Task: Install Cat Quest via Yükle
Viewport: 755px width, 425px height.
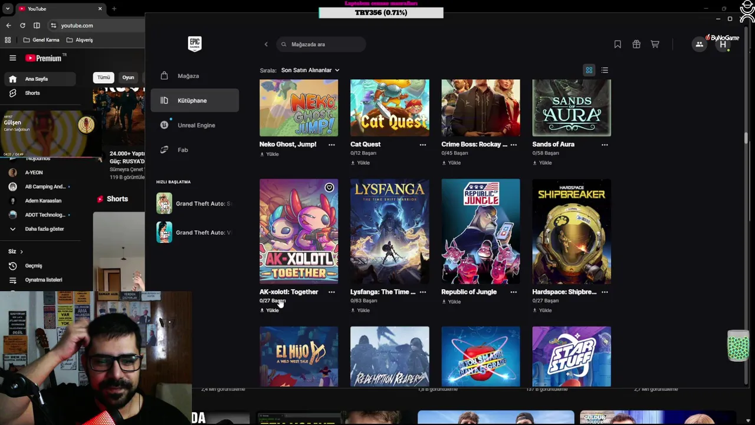Action: point(360,163)
